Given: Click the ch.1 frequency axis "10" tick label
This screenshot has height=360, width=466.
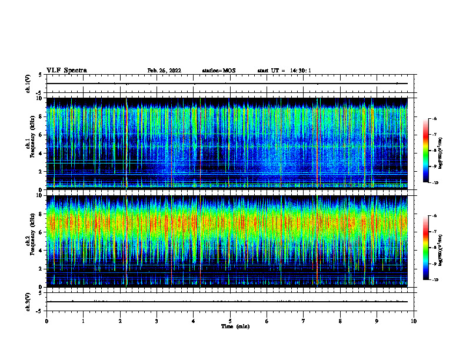Looking at the screenshot, I should click(x=39, y=98).
